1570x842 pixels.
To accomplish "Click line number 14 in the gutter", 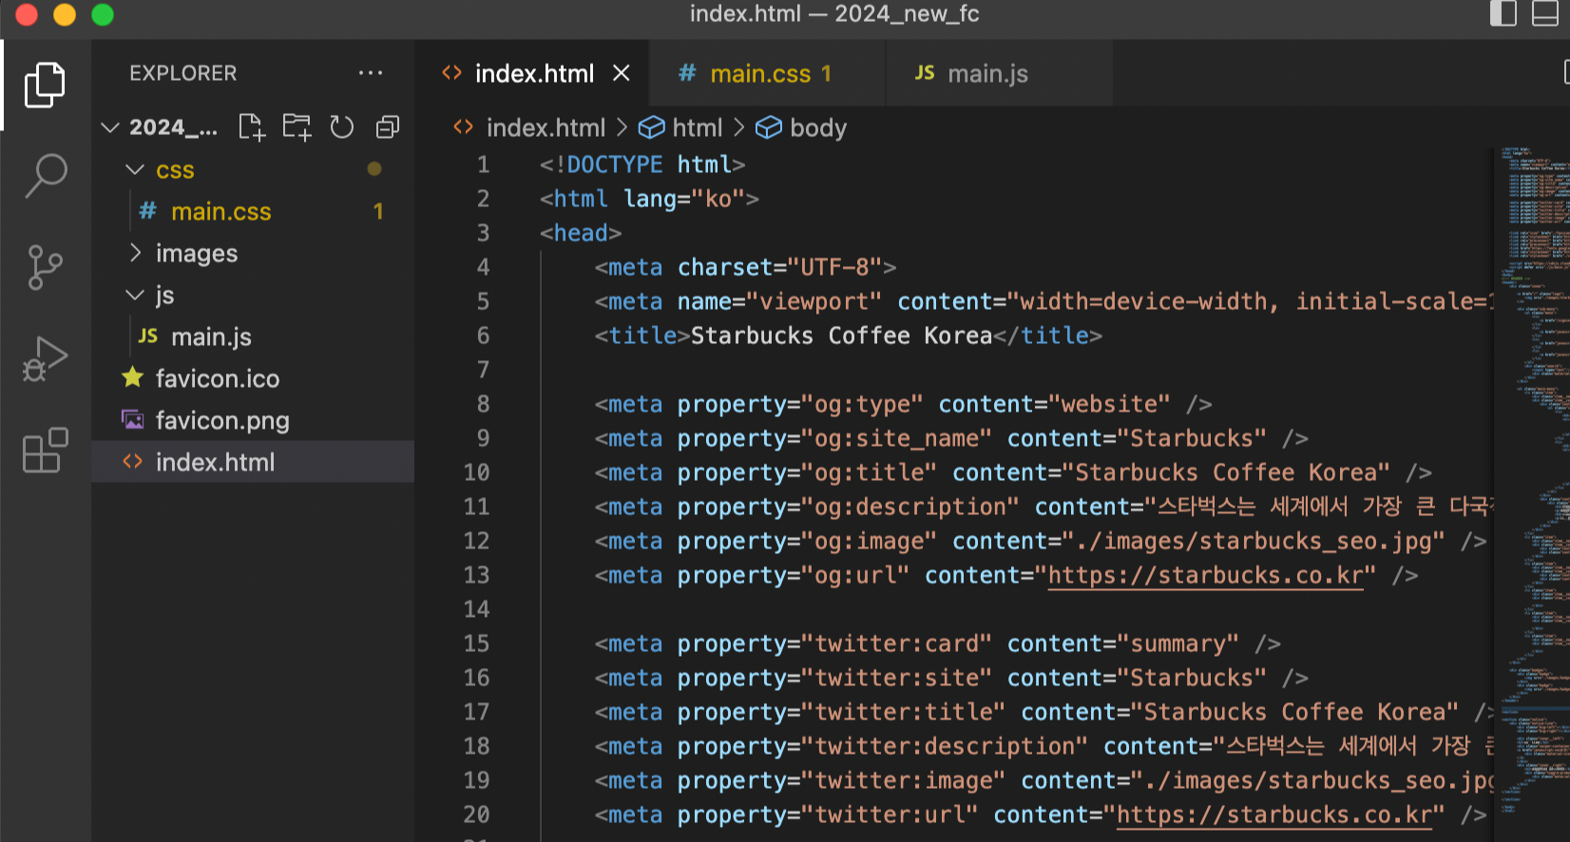I will coord(476,609).
